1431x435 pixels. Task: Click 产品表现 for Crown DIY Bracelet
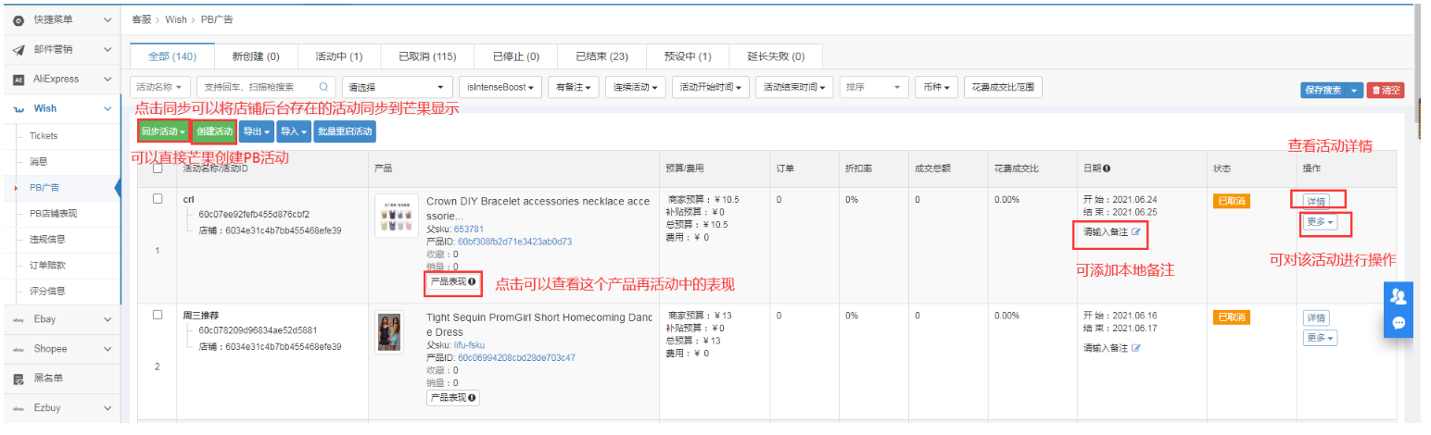(x=453, y=281)
